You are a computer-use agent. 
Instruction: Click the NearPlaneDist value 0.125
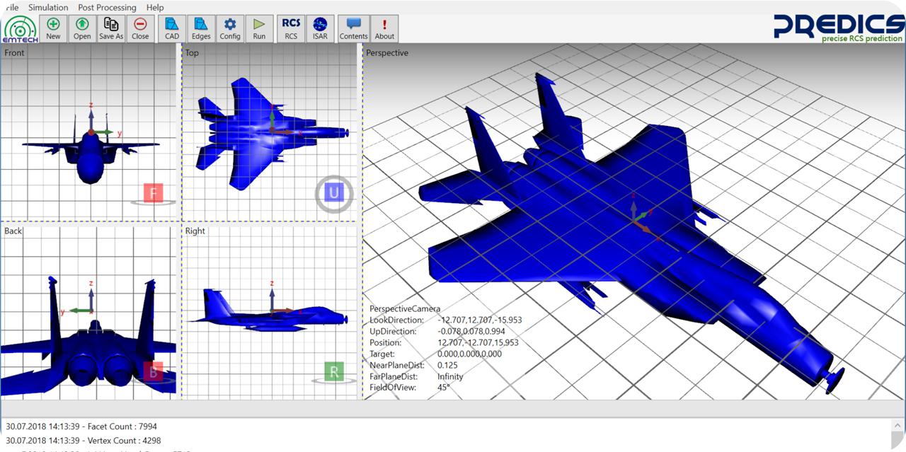tap(447, 366)
